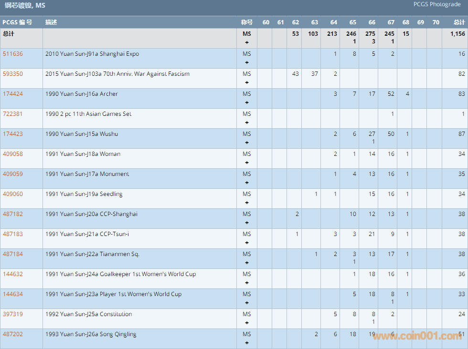
Task: Click grade 67 count for Asian Games Set
Action: [x=393, y=114]
